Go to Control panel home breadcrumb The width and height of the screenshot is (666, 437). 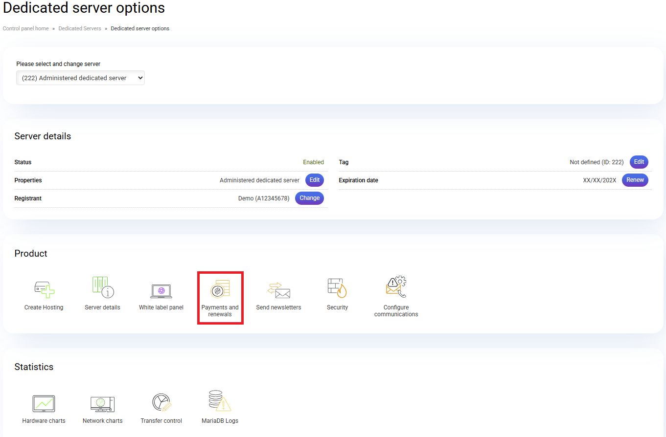tap(26, 28)
